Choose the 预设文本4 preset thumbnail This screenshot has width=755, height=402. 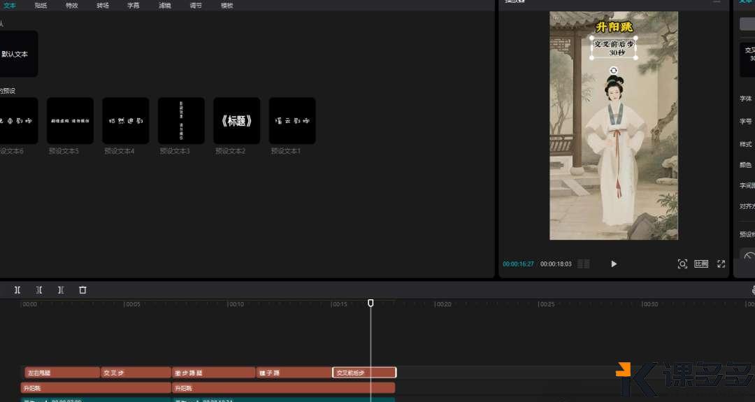pyautogui.click(x=126, y=121)
